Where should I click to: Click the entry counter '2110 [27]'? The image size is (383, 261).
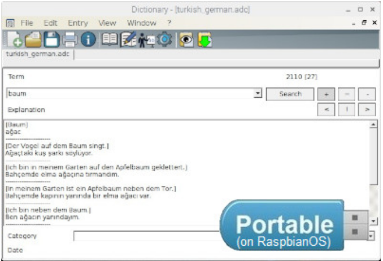(302, 77)
